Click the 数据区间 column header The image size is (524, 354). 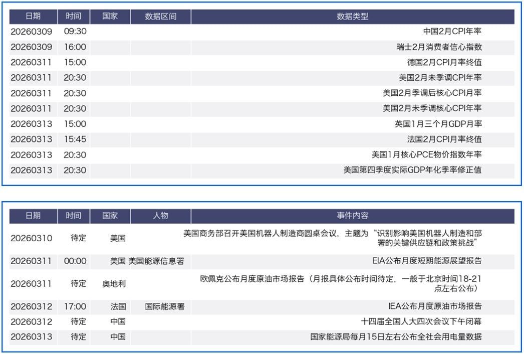(160, 16)
